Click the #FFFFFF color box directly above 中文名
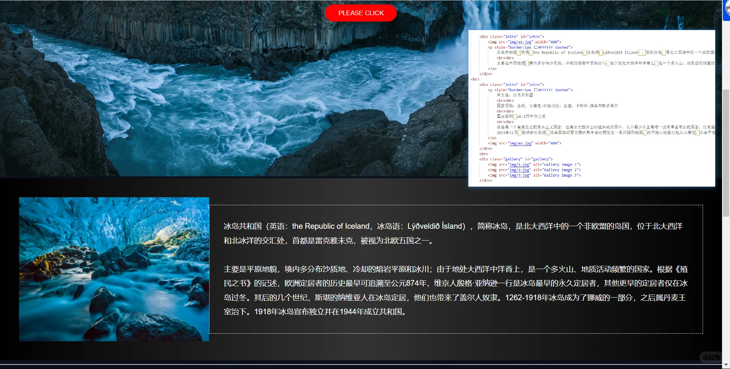Image resolution: width=730 pixels, height=369 pixels. pyautogui.click(x=536, y=90)
